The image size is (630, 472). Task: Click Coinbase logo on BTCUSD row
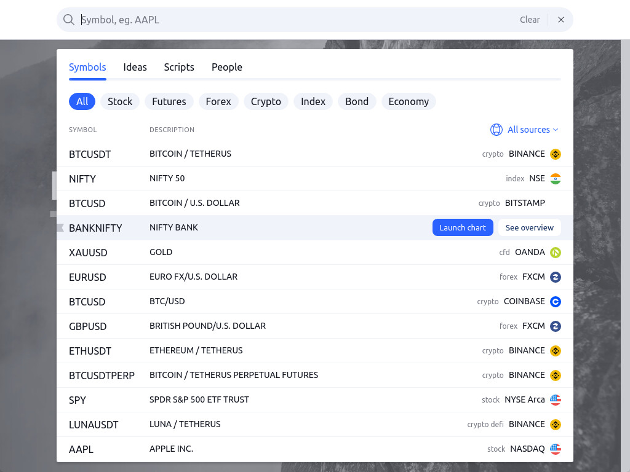pos(556,301)
